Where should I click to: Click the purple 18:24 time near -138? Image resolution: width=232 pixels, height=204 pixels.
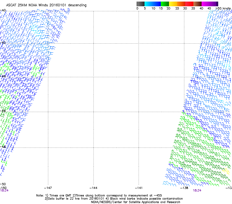click(197, 191)
